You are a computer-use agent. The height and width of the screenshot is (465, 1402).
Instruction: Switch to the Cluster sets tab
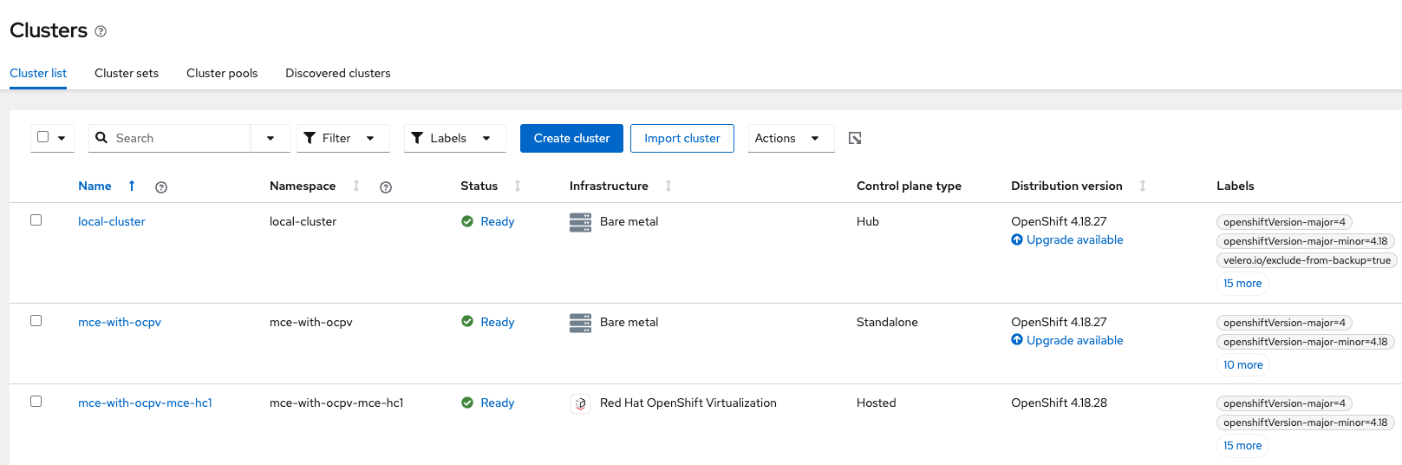[127, 73]
